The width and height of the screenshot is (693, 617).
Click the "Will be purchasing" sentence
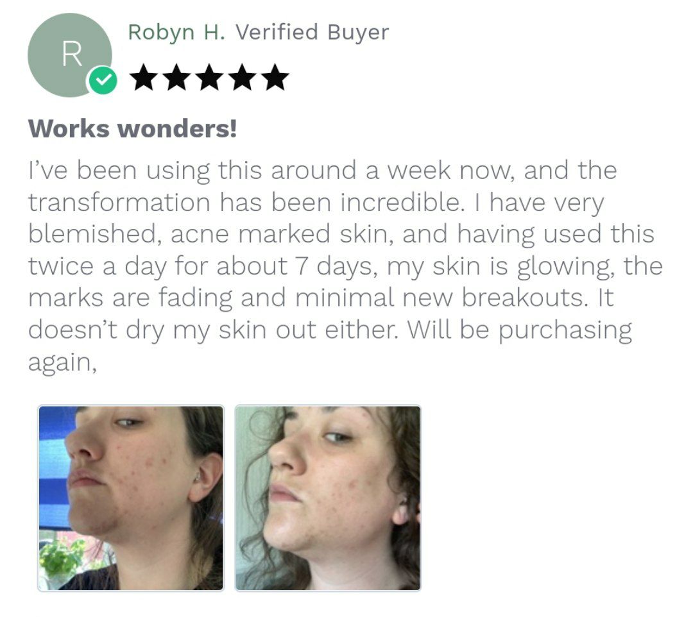click(x=519, y=330)
